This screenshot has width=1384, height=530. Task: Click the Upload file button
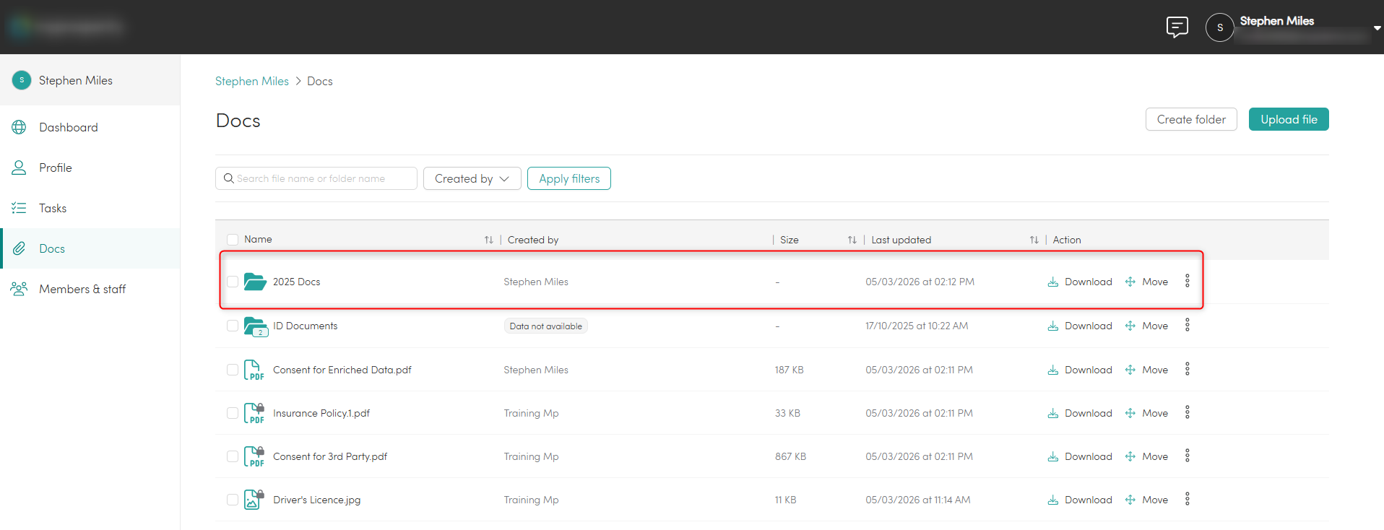pyautogui.click(x=1289, y=119)
